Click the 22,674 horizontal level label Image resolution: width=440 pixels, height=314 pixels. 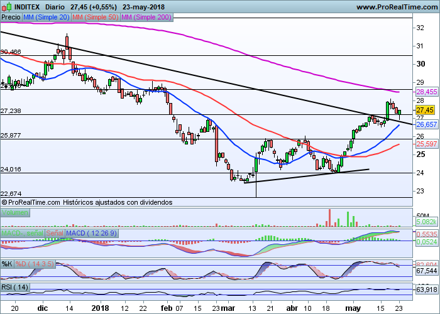pos(11,193)
